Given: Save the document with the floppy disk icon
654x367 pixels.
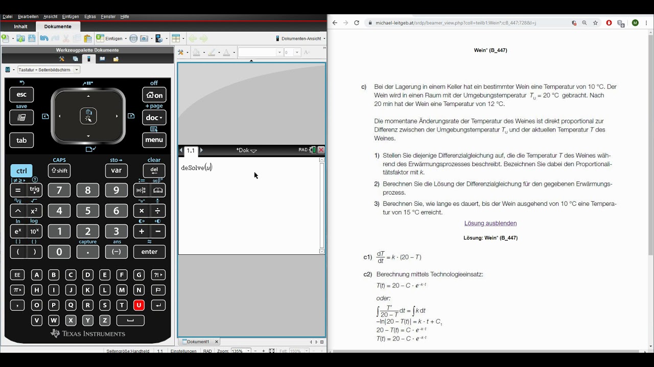Looking at the screenshot, I should (32, 38).
